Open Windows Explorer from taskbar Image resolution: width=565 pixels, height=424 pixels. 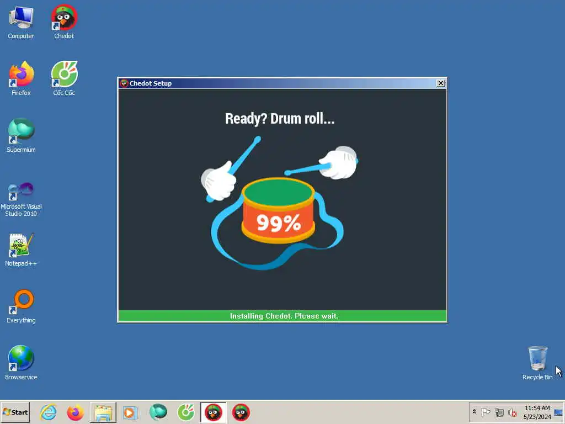(103, 412)
